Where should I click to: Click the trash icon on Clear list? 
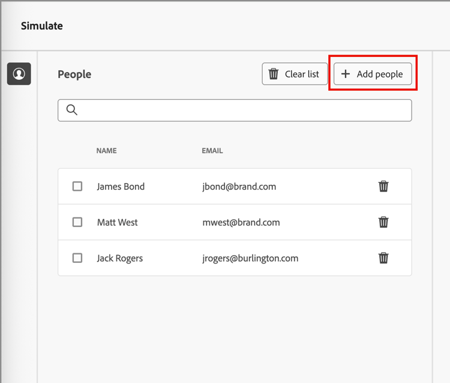coord(274,74)
